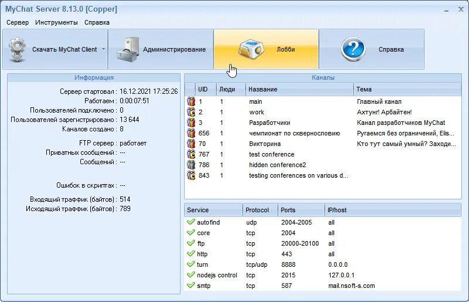Sort channels by Люди column header
Screen dimensions: 469x302
pos(230,89)
